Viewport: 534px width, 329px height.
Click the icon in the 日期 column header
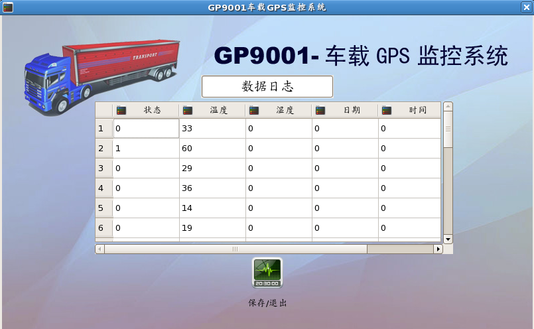(320, 110)
